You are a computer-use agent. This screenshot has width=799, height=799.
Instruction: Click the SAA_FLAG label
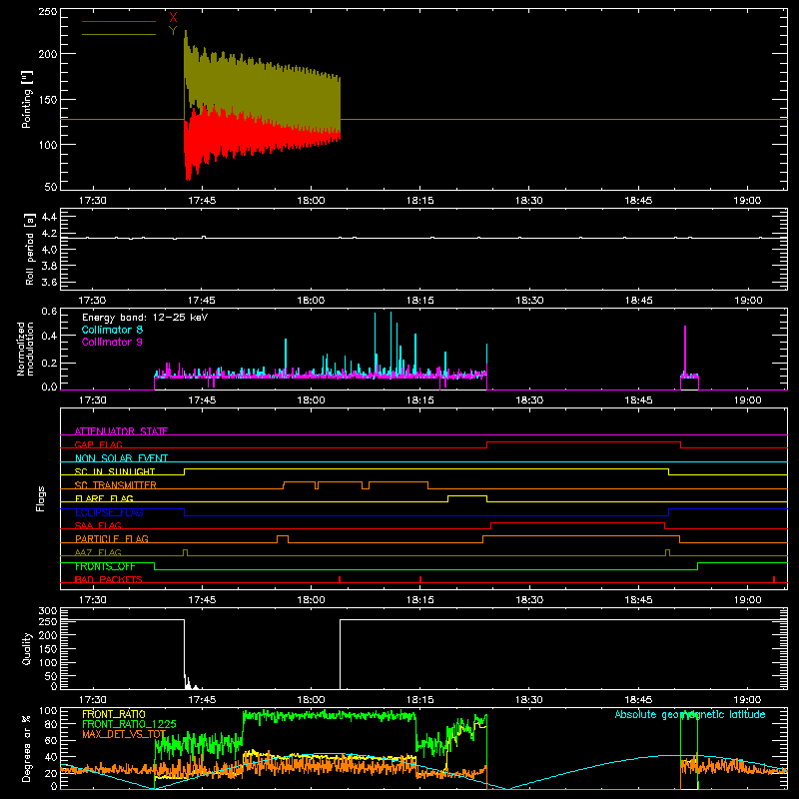[x=98, y=525]
